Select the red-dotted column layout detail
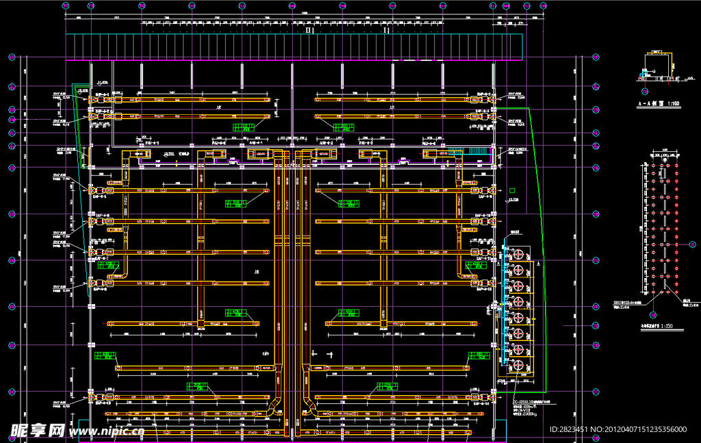The width and height of the screenshot is (701, 443). pos(661,226)
